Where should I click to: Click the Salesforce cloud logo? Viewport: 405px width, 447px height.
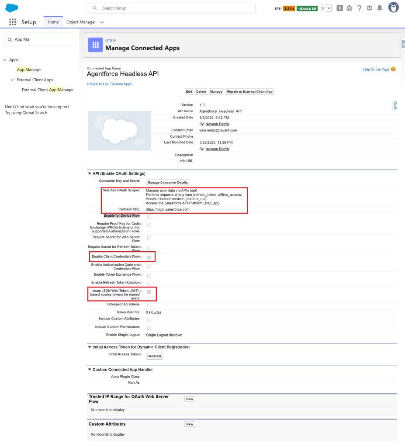pyautogui.click(x=12, y=8)
